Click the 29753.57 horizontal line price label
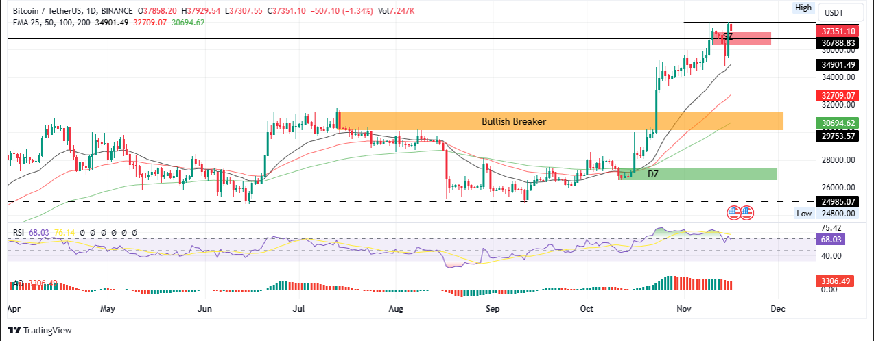874x341 pixels. [x=838, y=136]
